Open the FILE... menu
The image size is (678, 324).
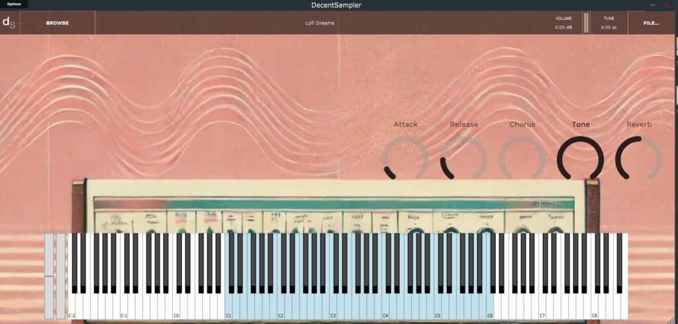652,23
